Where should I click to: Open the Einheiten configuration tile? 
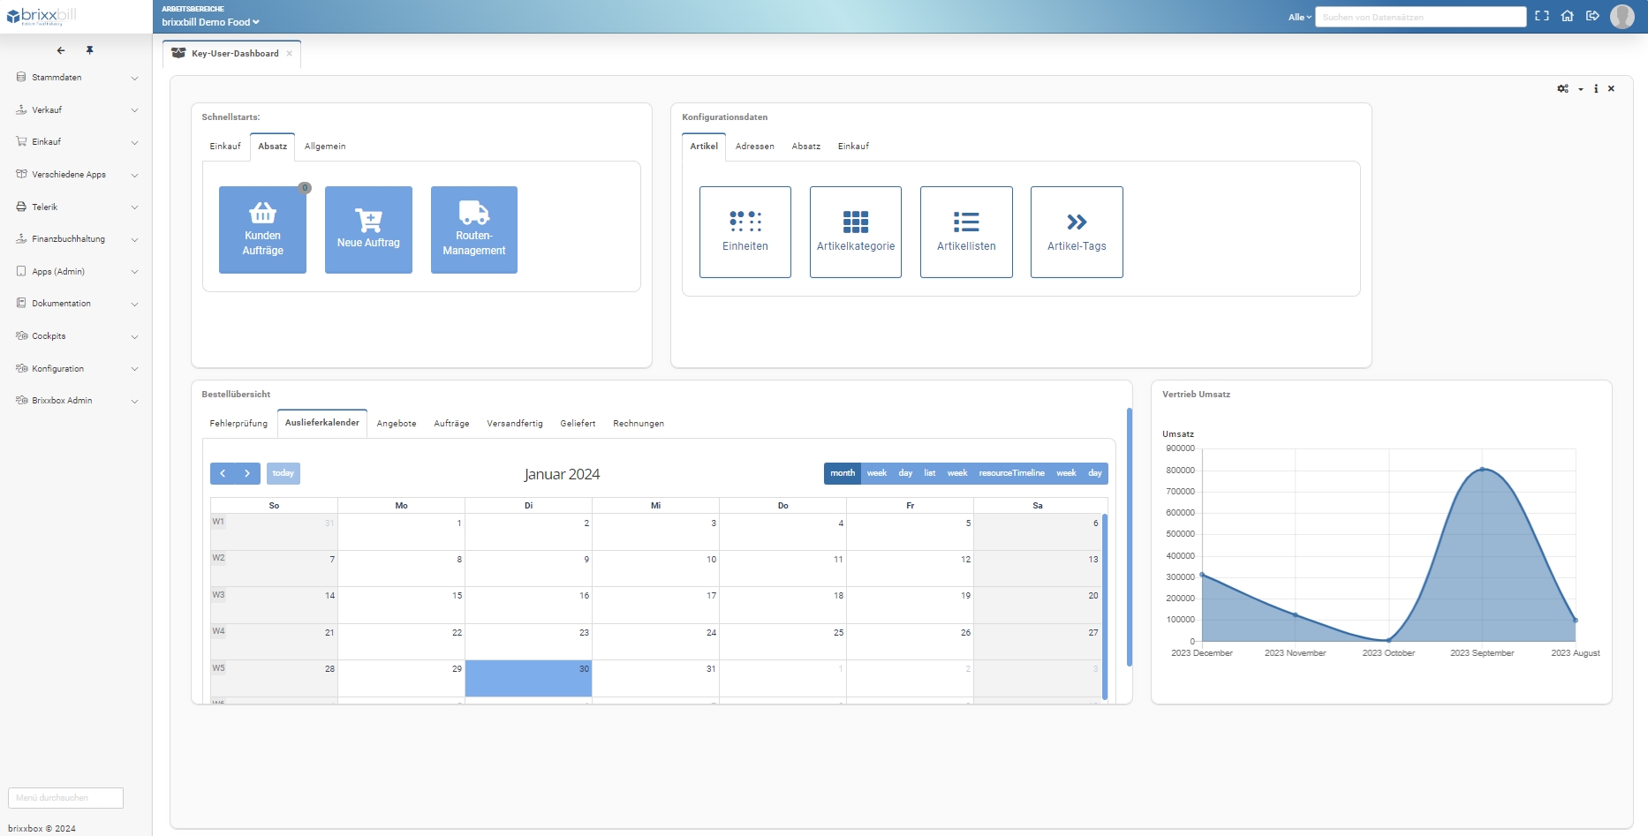[745, 232]
